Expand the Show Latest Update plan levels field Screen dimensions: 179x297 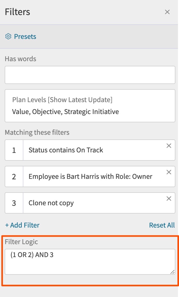click(90, 105)
